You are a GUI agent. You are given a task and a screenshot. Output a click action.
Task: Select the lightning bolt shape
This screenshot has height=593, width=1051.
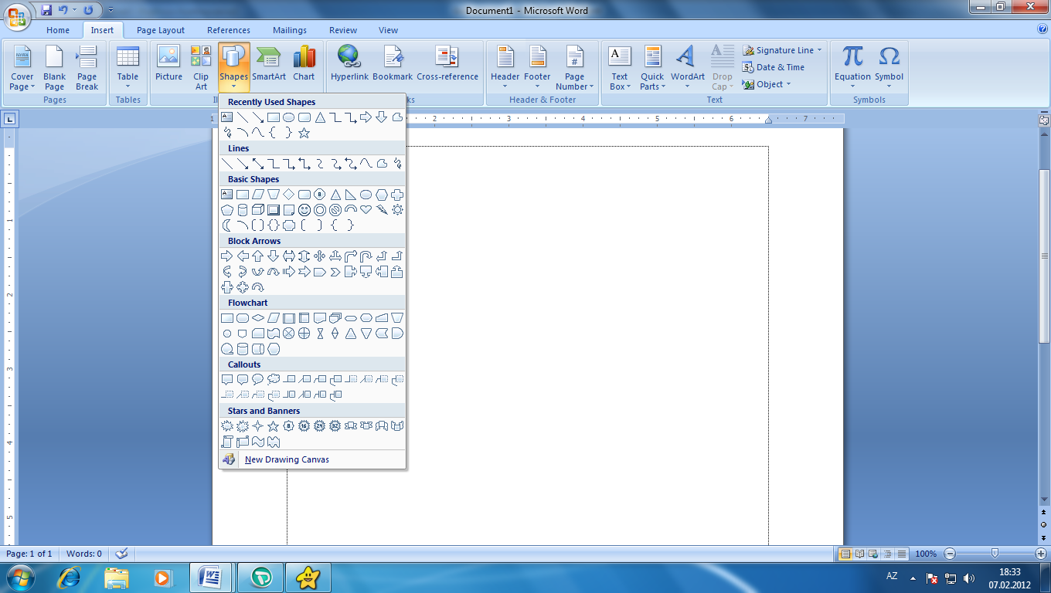point(382,210)
